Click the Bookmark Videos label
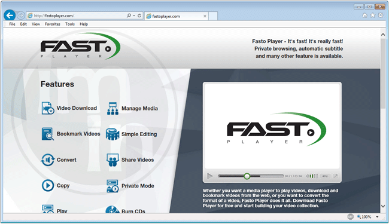The image size is (389, 224). click(78, 134)
